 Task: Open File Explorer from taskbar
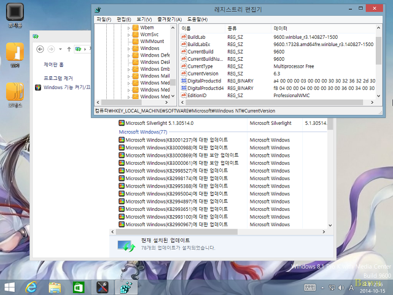[55, 288]
